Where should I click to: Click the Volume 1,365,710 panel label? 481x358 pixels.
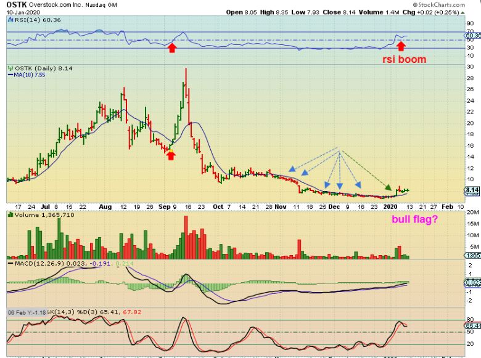(44, 215)
